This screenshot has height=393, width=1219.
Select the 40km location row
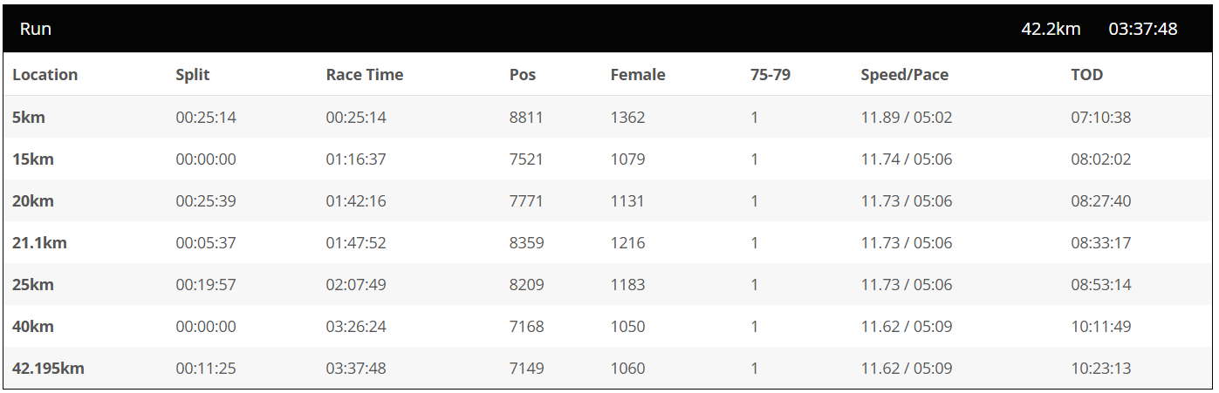(33, 327)
